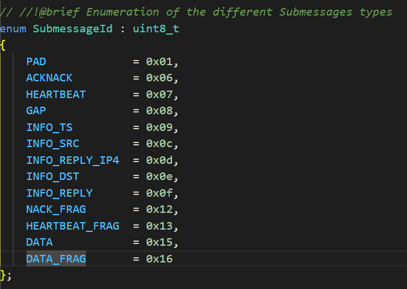Click the ACKNACK enumerator
Viewport: 407px width, 289px height.
[x=50, y=78]
